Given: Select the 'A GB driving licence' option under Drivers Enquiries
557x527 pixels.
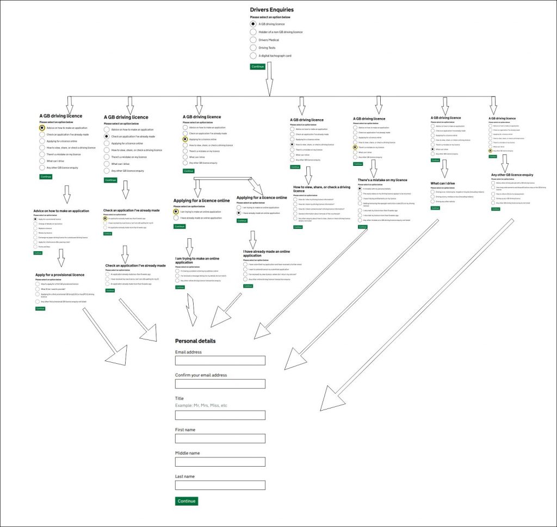Looking at the screenshot, I should [x=253, y=24].
